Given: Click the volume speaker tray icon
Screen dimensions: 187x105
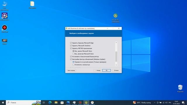Looking at the screenshot, I should coord(166,103).
